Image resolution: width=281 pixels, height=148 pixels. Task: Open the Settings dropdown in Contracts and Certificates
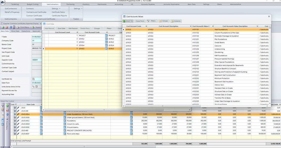tap(56, 9)
